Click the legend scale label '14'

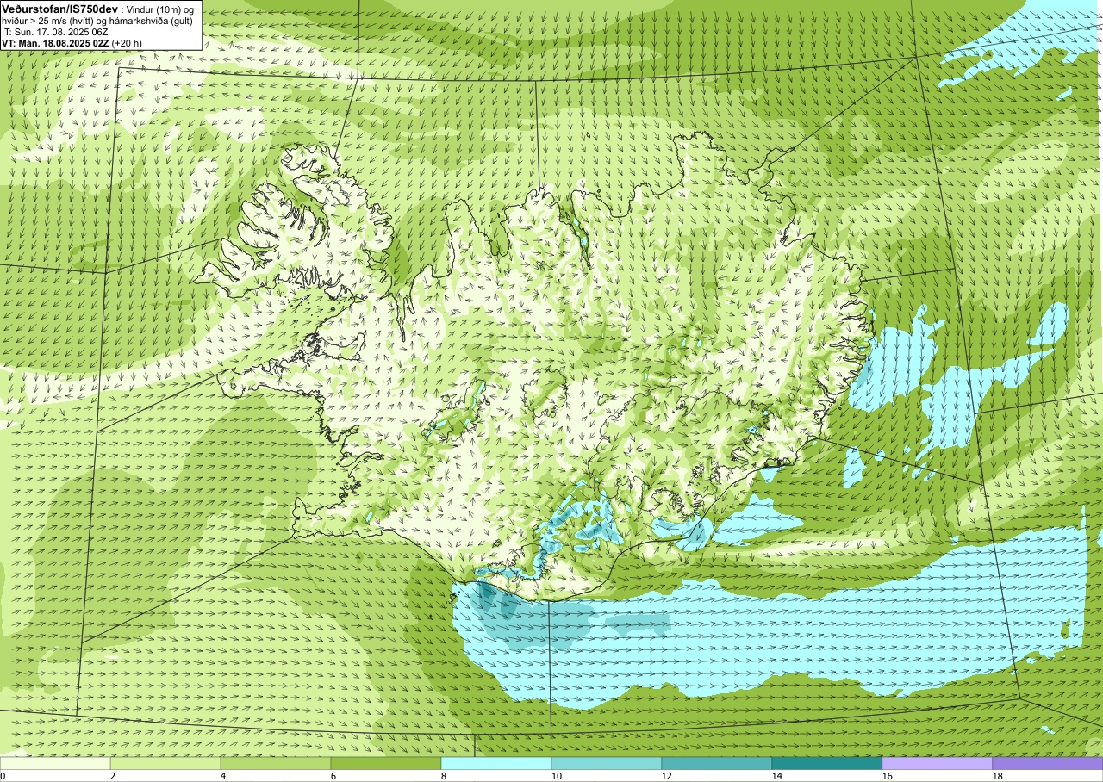(777, 776)
